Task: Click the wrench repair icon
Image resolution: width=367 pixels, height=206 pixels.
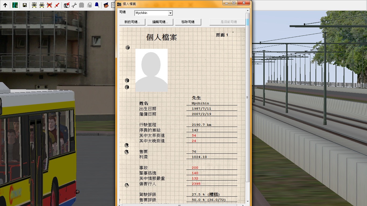Action: tap(74, 5)
